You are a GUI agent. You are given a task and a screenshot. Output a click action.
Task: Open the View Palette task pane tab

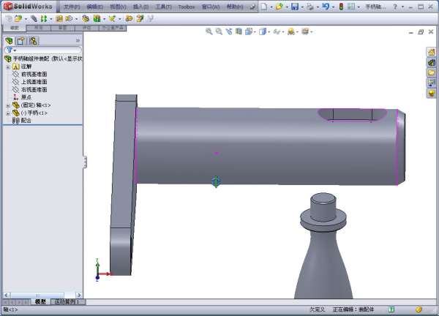[x=431, y=83]
